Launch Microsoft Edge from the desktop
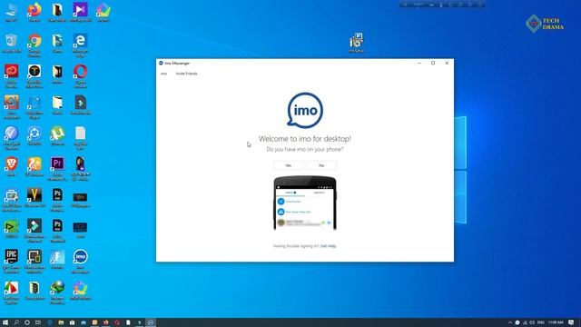The image size is (581, 327). (81, 45)
